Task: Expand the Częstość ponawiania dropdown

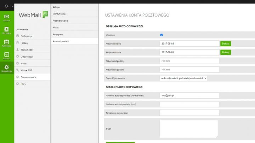Action: tap(183, 78)
